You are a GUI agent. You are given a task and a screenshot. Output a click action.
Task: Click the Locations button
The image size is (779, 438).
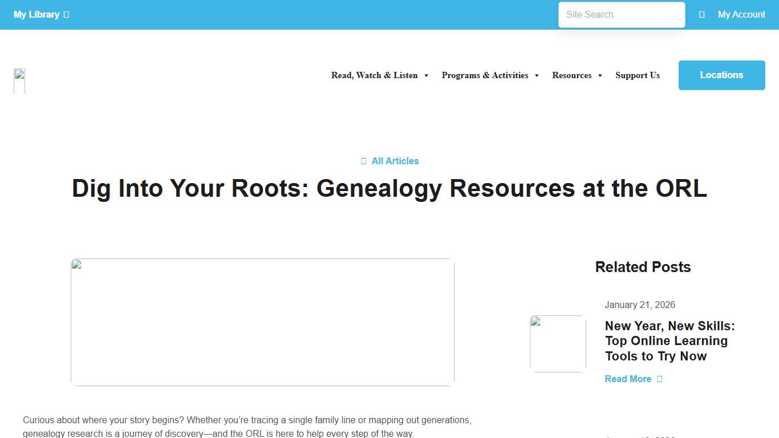coord(721,75)
